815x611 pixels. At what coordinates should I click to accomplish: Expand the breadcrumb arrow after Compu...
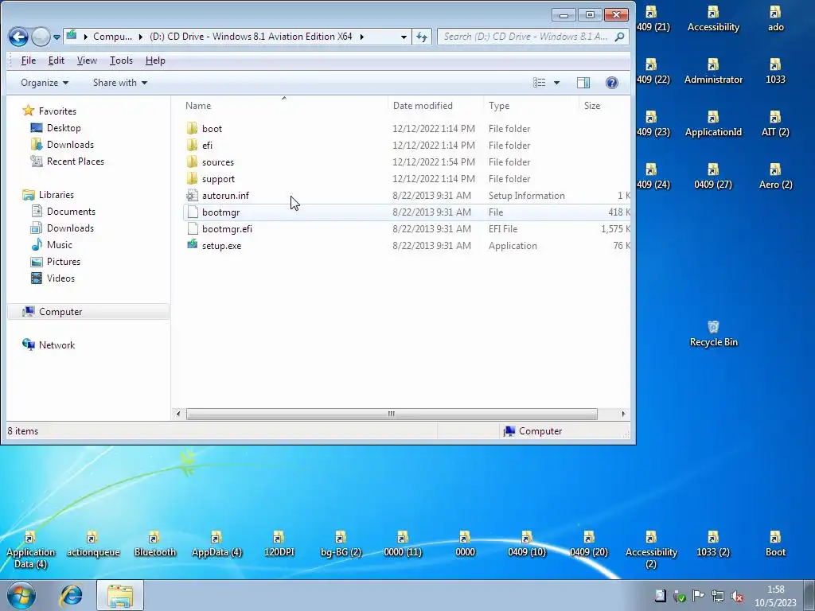coord(140,37)
